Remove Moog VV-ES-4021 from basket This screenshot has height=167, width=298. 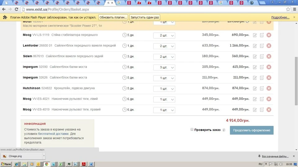(x=269, y=99)
